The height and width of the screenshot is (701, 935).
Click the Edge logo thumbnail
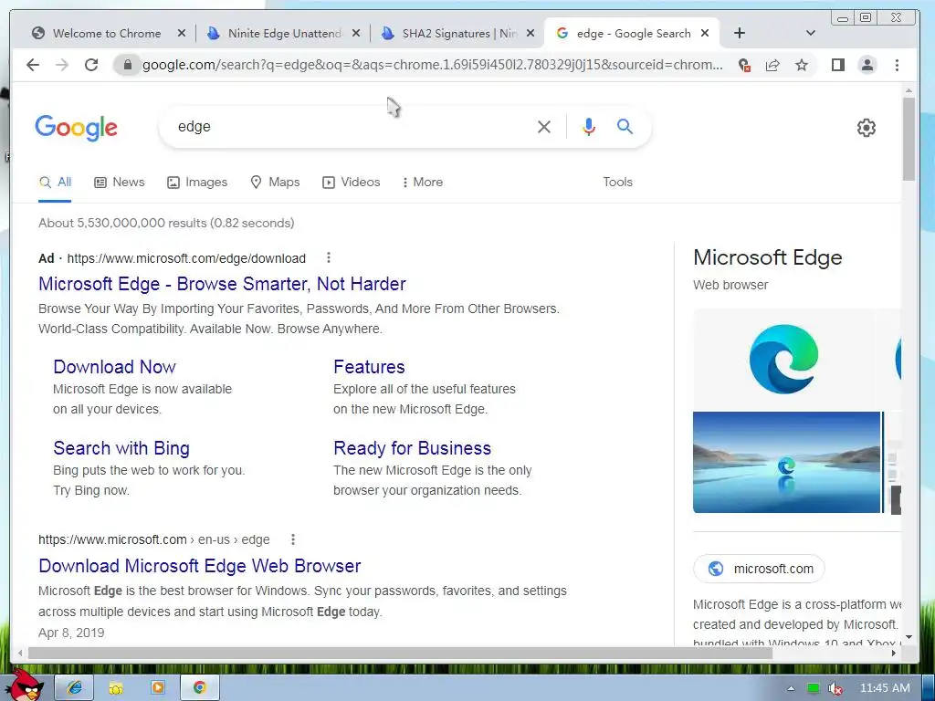click(783, 360)
